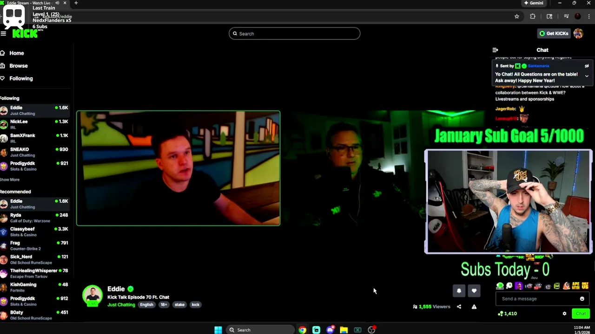Open the hamburger menu beside Kick logo
595x334 pixels.
pos(3,33)
